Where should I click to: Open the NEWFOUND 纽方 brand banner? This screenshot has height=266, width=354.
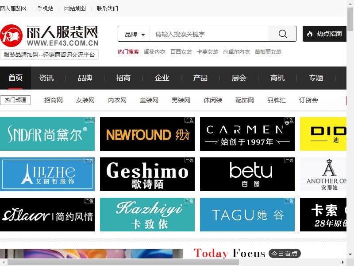coord(147,134)
